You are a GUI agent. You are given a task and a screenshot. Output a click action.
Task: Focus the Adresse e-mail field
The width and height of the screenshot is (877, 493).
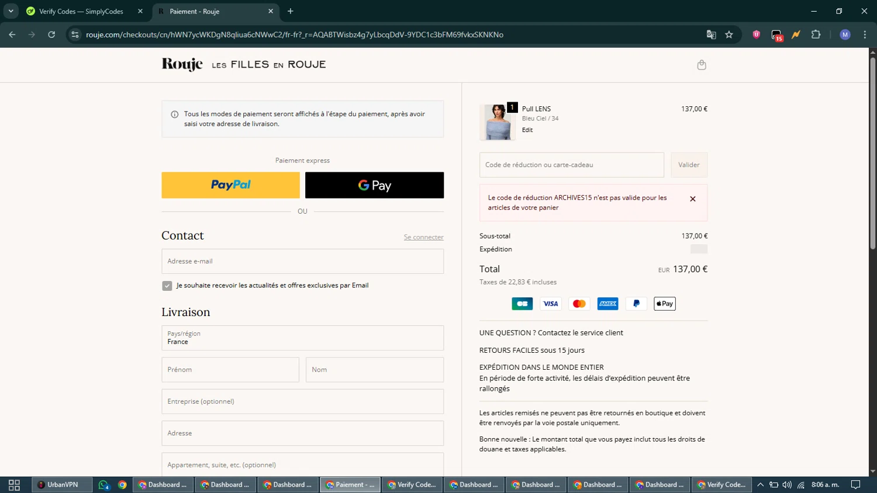[x=302, y=261]
